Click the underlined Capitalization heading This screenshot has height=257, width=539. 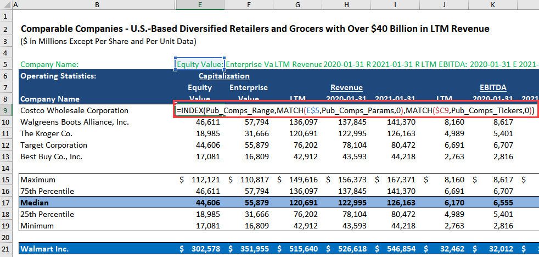pos(224,76)
